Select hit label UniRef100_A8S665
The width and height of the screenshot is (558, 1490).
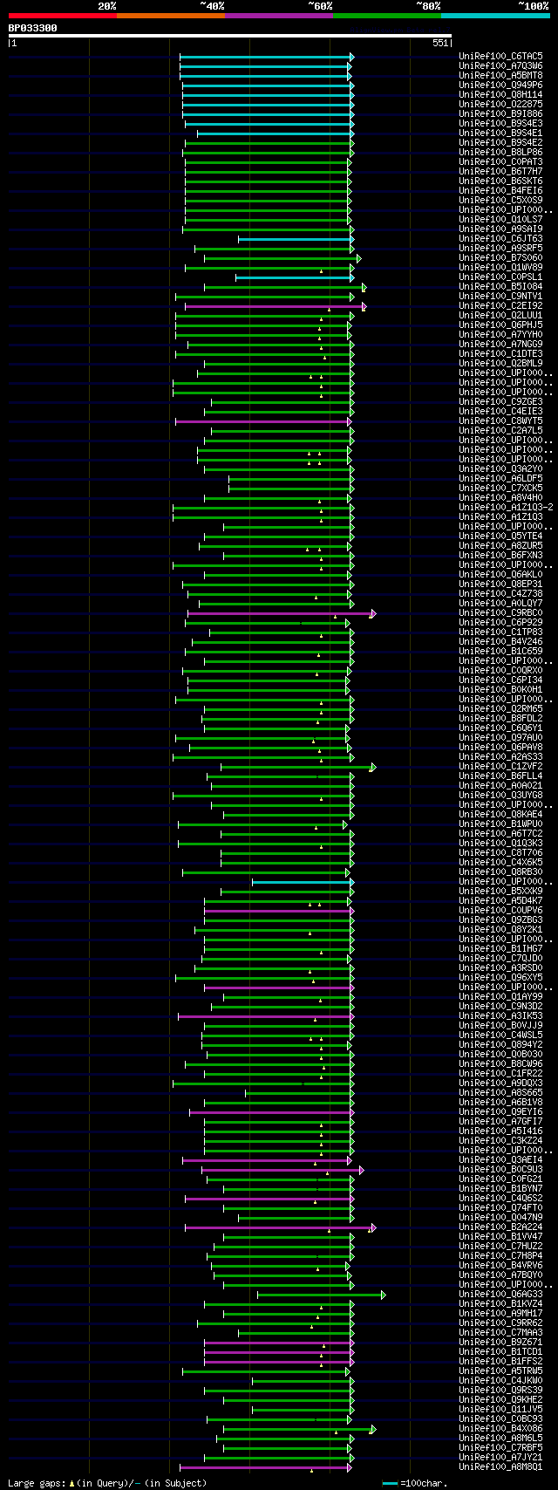click(x=500, y=1093)
